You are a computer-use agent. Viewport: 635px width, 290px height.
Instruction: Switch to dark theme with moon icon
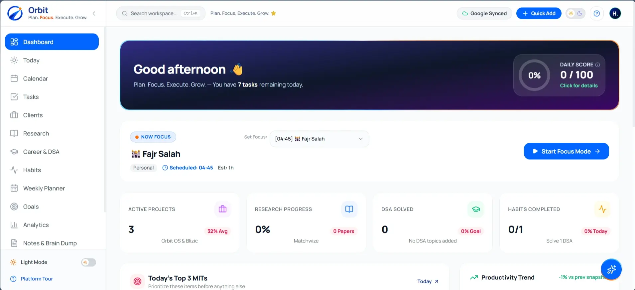[x=580, y=13]
